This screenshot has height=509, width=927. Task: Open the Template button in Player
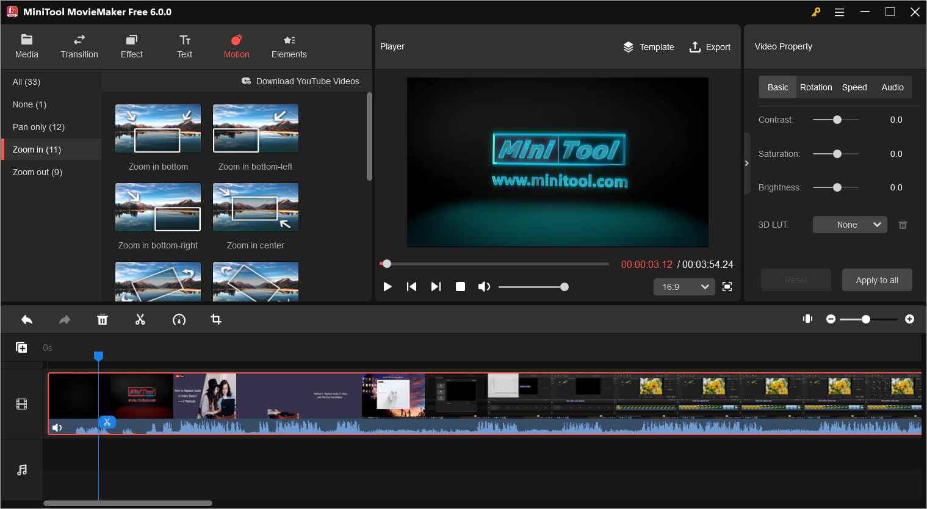(649, 47)
